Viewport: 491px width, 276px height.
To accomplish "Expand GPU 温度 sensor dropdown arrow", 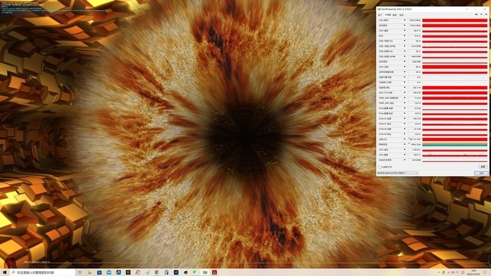I will pos(404,31).
